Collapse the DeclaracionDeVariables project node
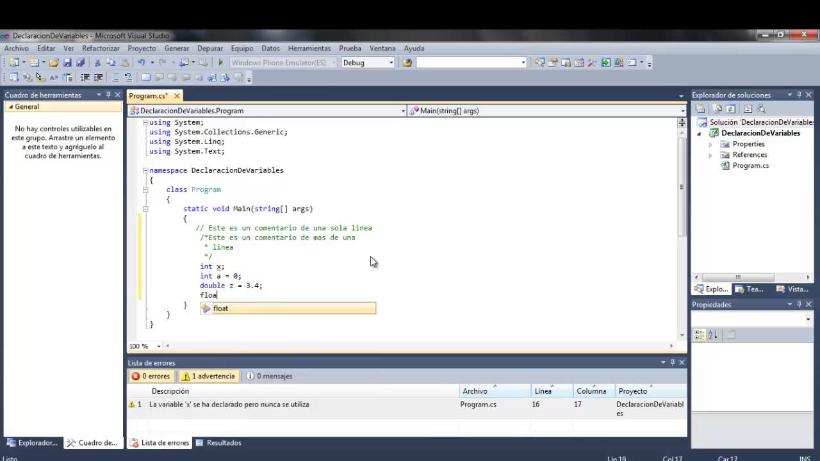The width and height of the screenshot is (820, 461). pos(699,133)
